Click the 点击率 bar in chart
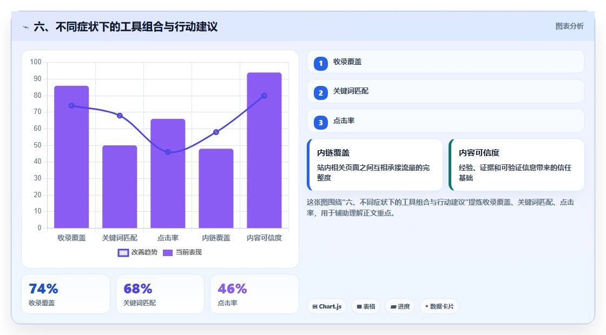 click(x=168, y=173)
